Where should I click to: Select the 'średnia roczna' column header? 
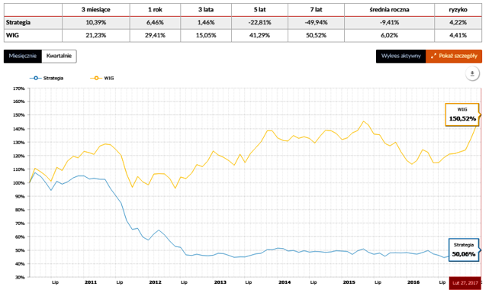[389, 10]
